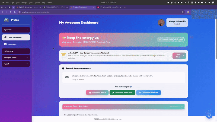The height and width of the screenshot is (122, 217).
Task: Click the home icon beside Your Dashboard
Action: (5, 37)
